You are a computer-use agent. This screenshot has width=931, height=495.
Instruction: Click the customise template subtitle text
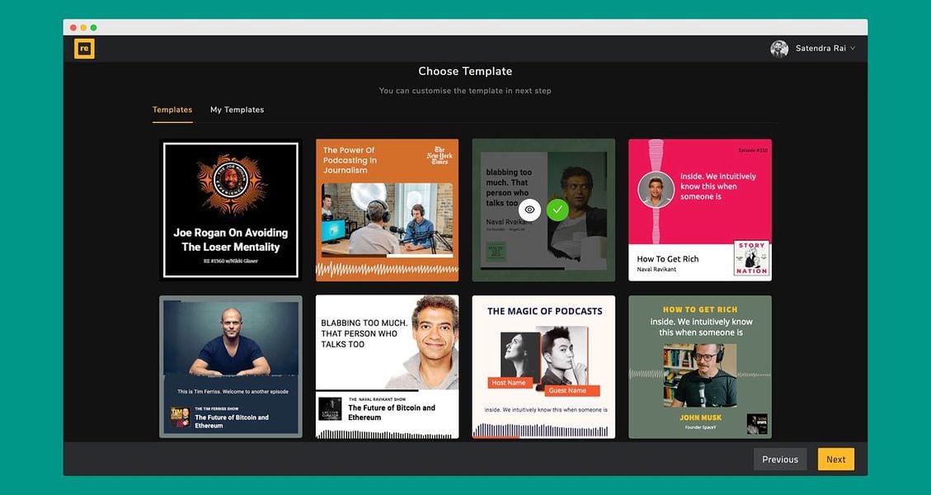pyautogui.click(x=465, y=91)
